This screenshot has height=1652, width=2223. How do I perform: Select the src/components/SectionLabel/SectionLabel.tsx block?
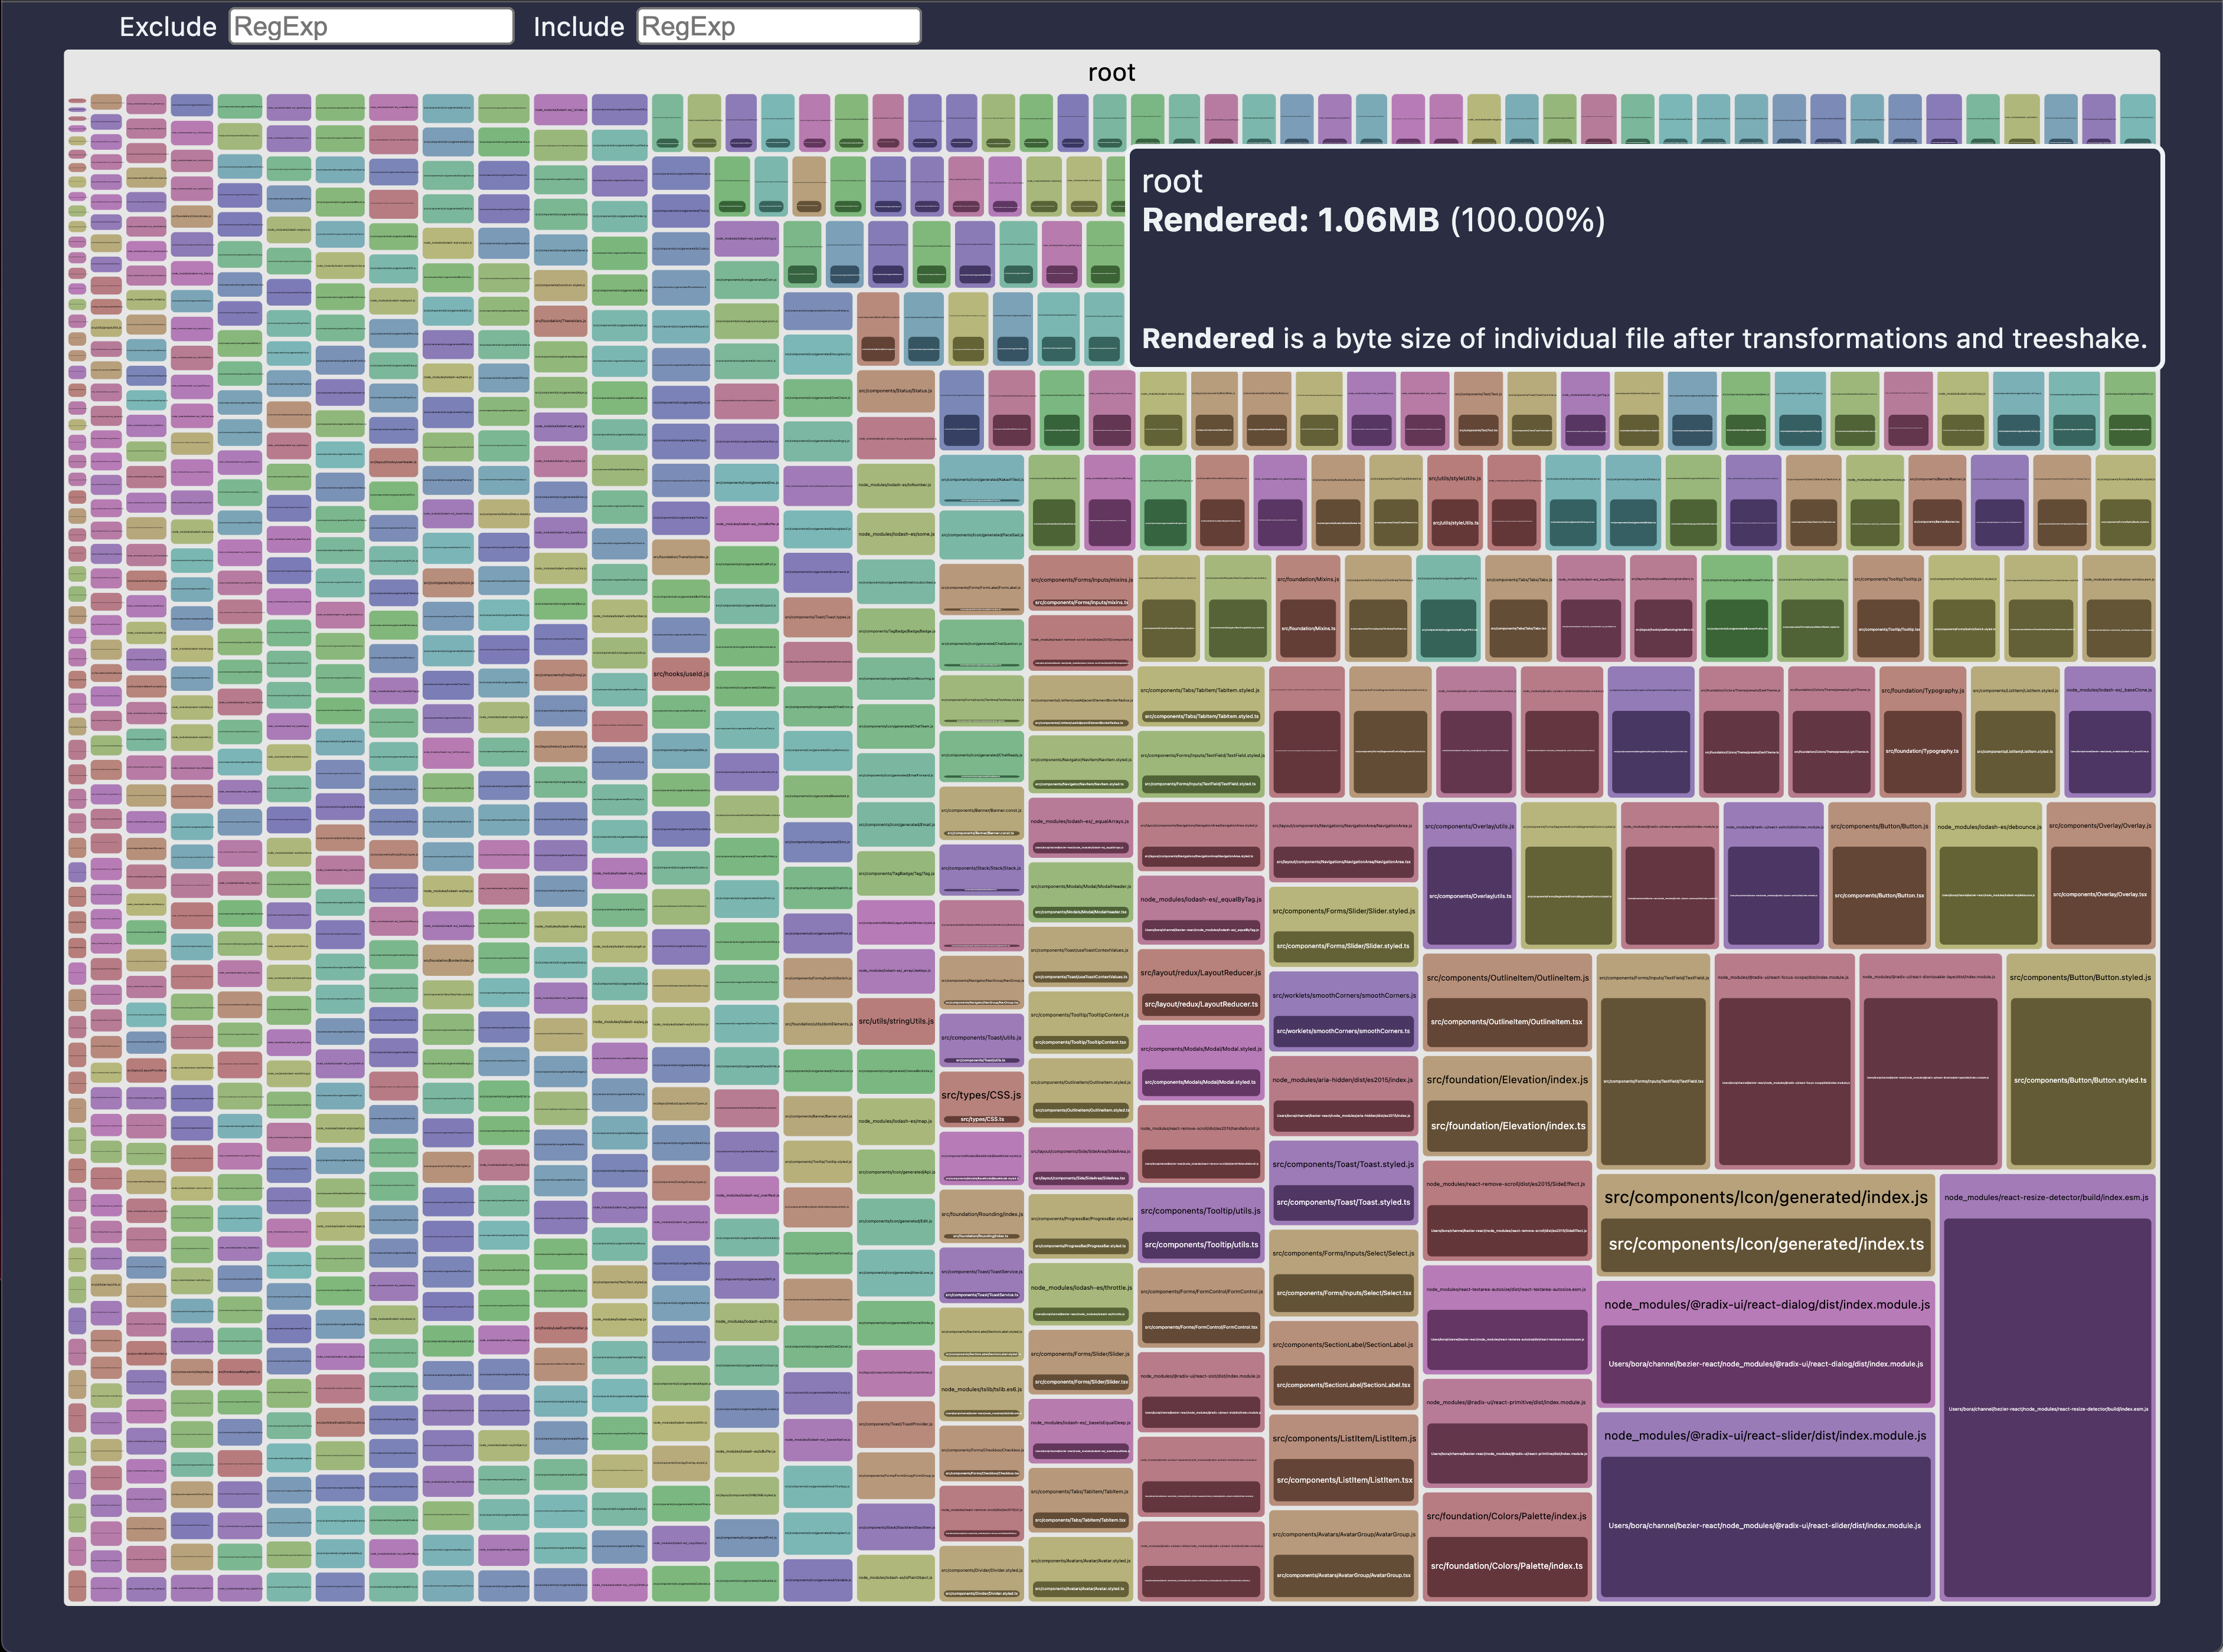(1343, 1385)
